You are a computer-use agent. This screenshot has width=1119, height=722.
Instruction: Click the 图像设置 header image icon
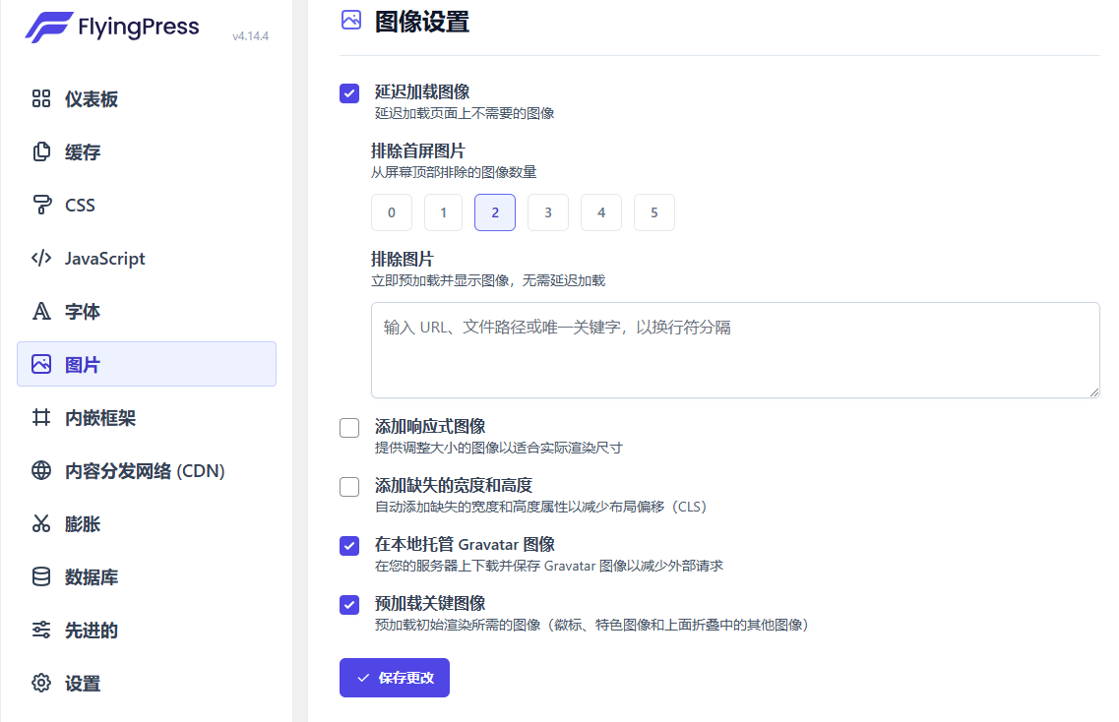click(349, 20)
